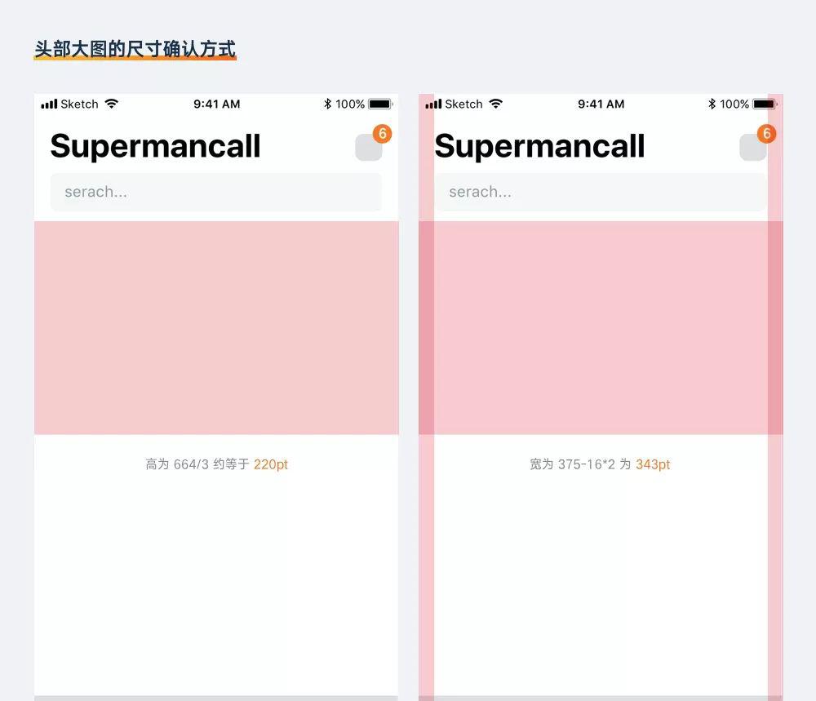Click the pink banner area in left mockup
This screenshot has width=816, height=701.
(216, 328)
